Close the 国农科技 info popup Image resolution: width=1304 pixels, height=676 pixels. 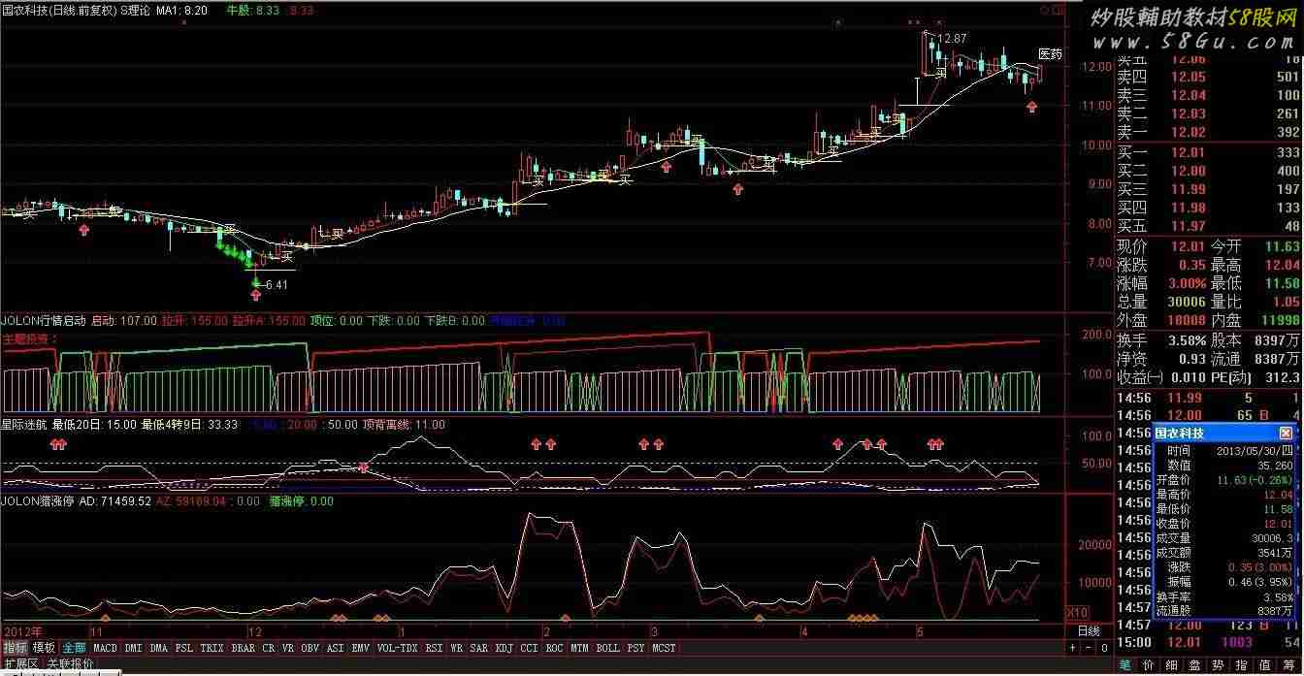tap(1287, 434)
